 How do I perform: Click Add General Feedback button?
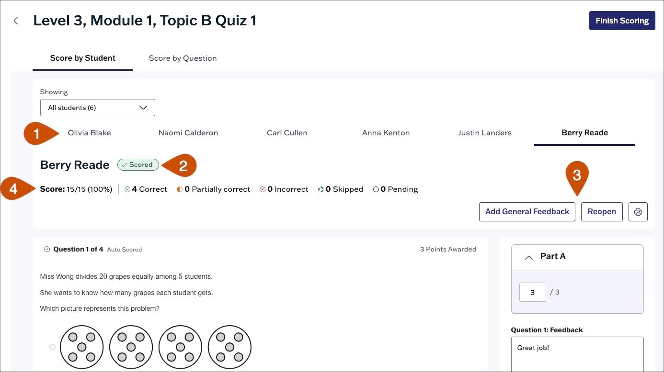coord(527,212)
